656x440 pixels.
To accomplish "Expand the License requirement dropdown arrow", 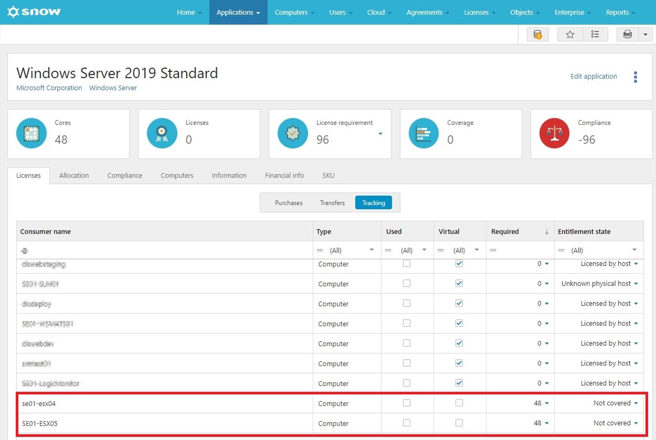I will click(380, 134).
